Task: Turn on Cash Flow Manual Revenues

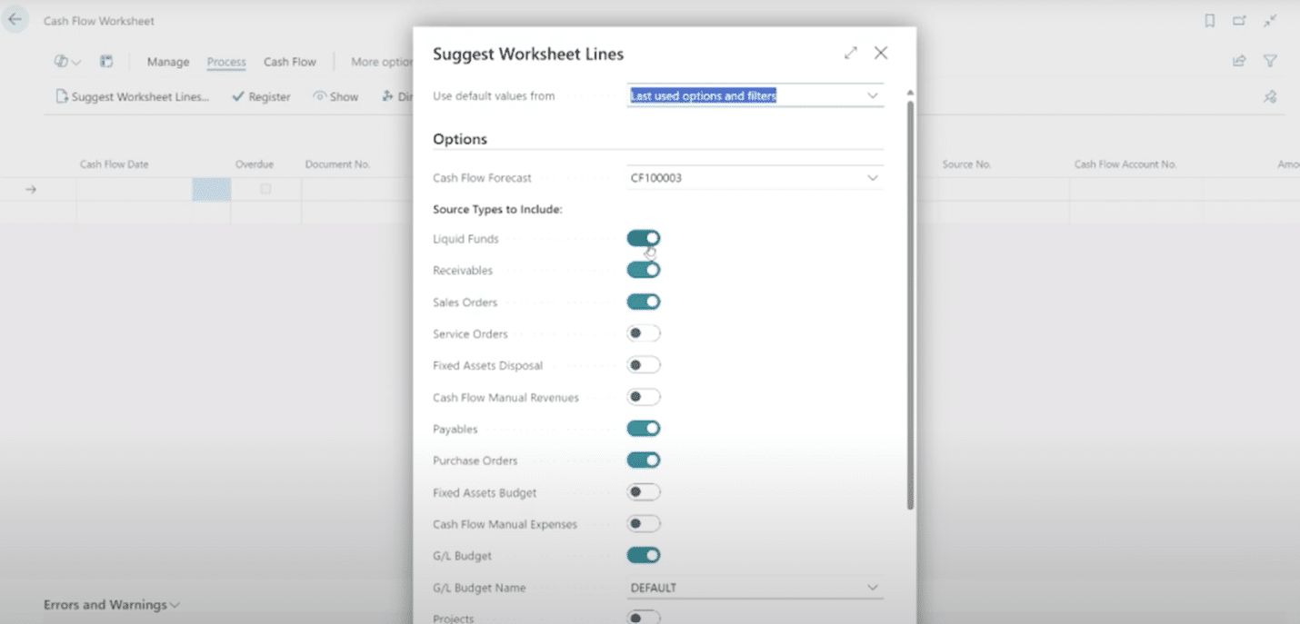Action: point(644,398)
